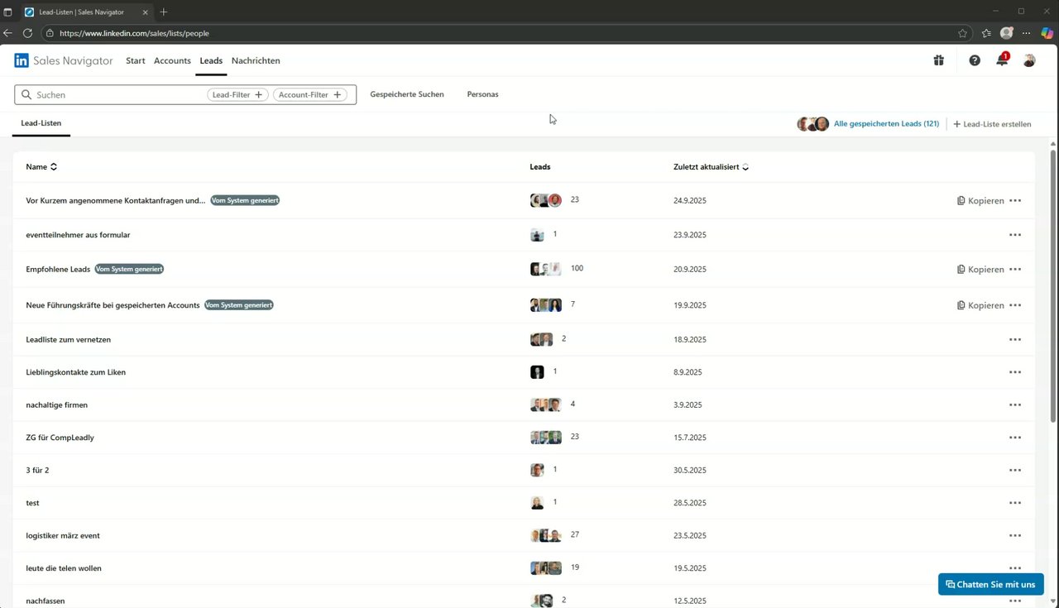The height and width of the screenshot is (608, 1059).
Task: Sort lists by Name column
Action: tap(41, 167)
